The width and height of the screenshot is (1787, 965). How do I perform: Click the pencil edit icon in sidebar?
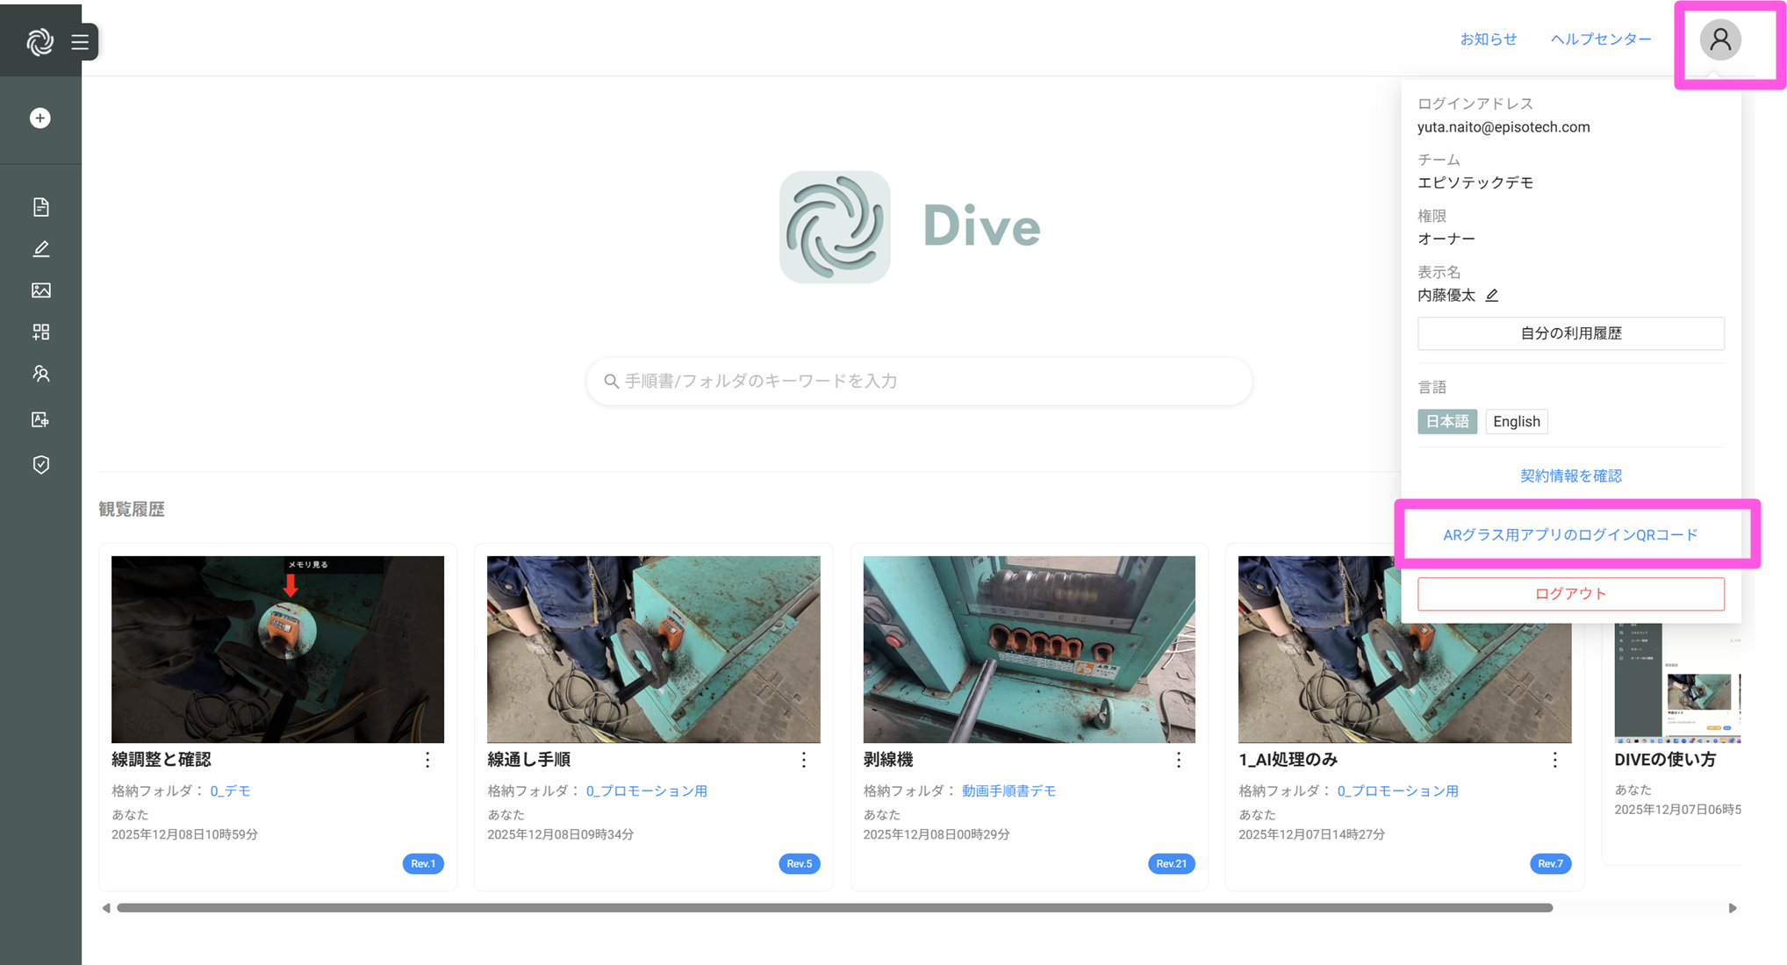pyautogui.click(x=40, y=249)
